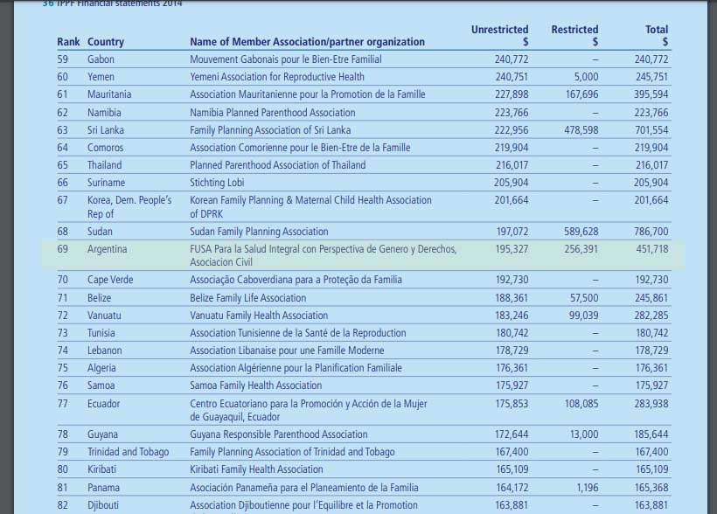Screen dimensions: 717x514
Task: Click the 786,700 total for Sudan
Action: coord(651,232)
